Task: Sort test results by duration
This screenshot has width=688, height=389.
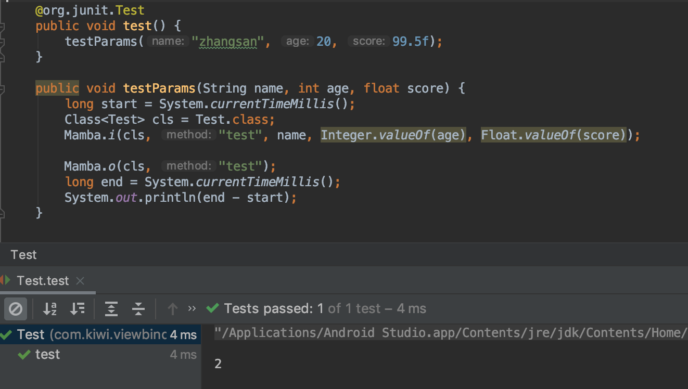Action: 77,309
